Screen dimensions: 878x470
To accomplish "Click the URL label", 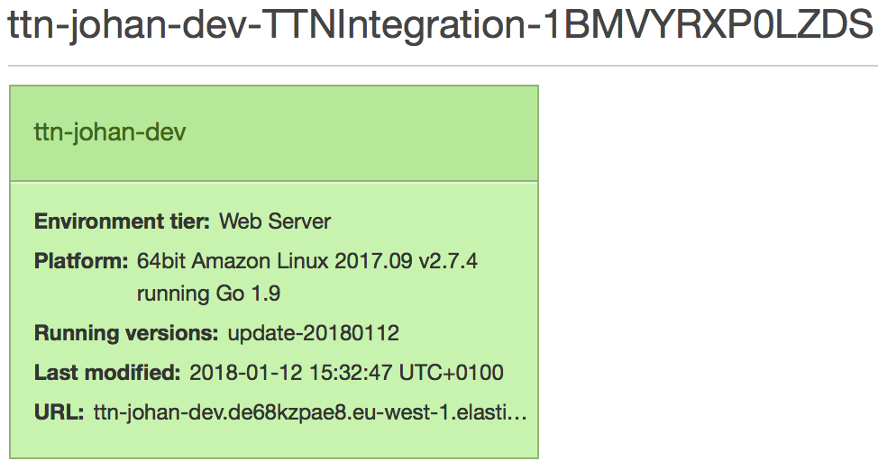I will (x=59, y=412).
